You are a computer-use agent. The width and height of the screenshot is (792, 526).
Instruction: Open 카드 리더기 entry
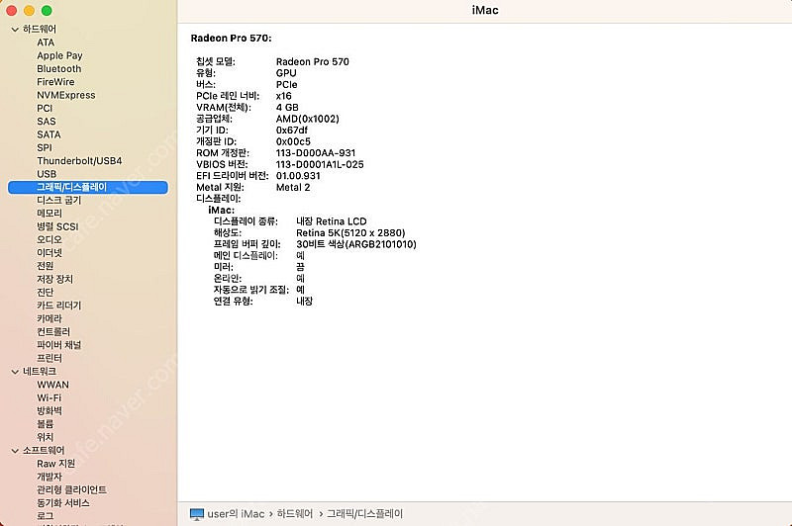point(58,306)
